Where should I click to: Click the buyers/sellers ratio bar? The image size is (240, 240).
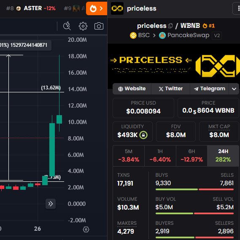[194, 237]
